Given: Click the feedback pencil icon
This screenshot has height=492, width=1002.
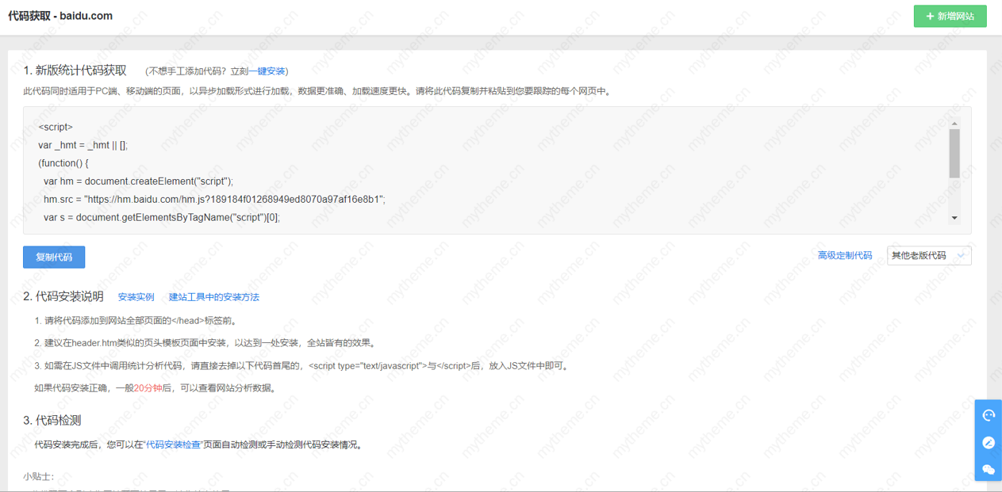Looking at the screenshot, I should 989,442.
